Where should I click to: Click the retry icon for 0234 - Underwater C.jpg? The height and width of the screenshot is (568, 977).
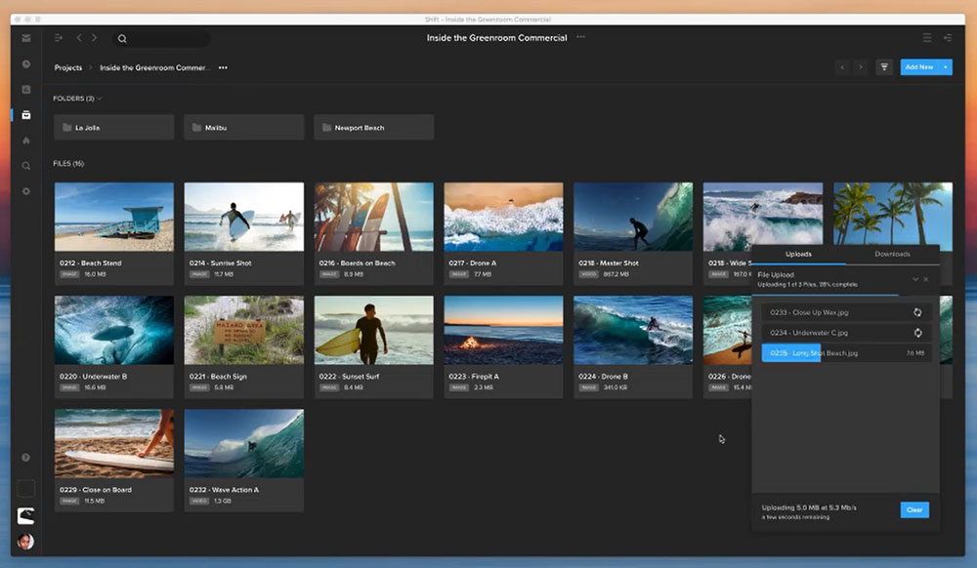point(917,333)
